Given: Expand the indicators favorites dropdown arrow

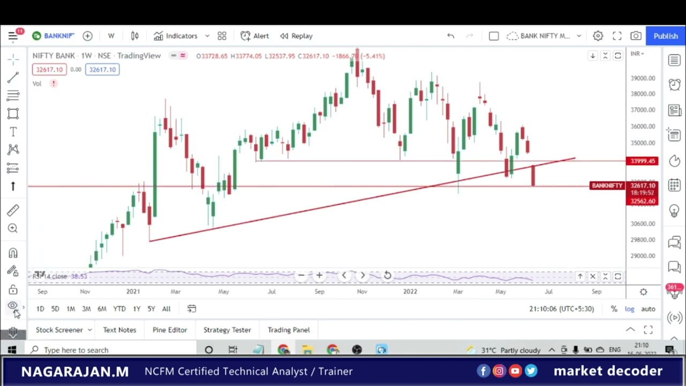Looking at the screenshot, I should (207, 36).
